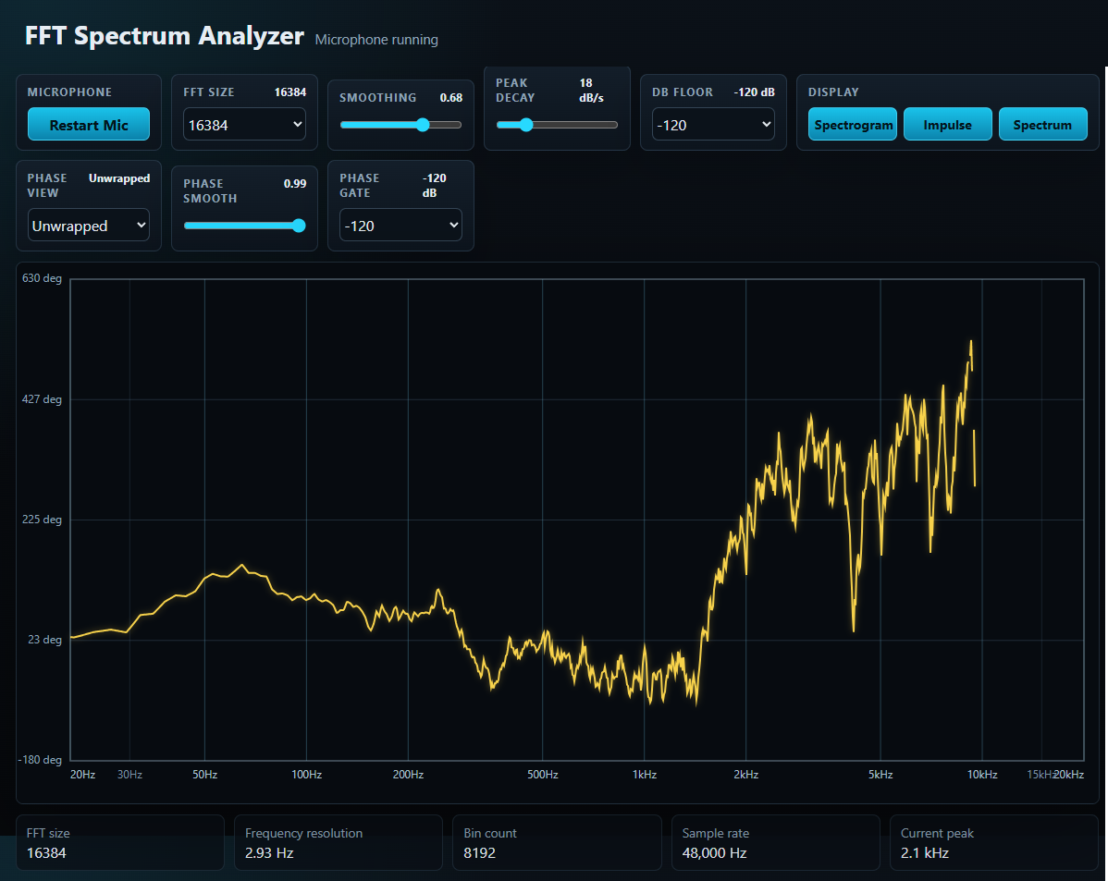The width and height of the screenshot is (1108, 881).
Task: Click the Bin count 8192 value
Action: click(479, 852)
